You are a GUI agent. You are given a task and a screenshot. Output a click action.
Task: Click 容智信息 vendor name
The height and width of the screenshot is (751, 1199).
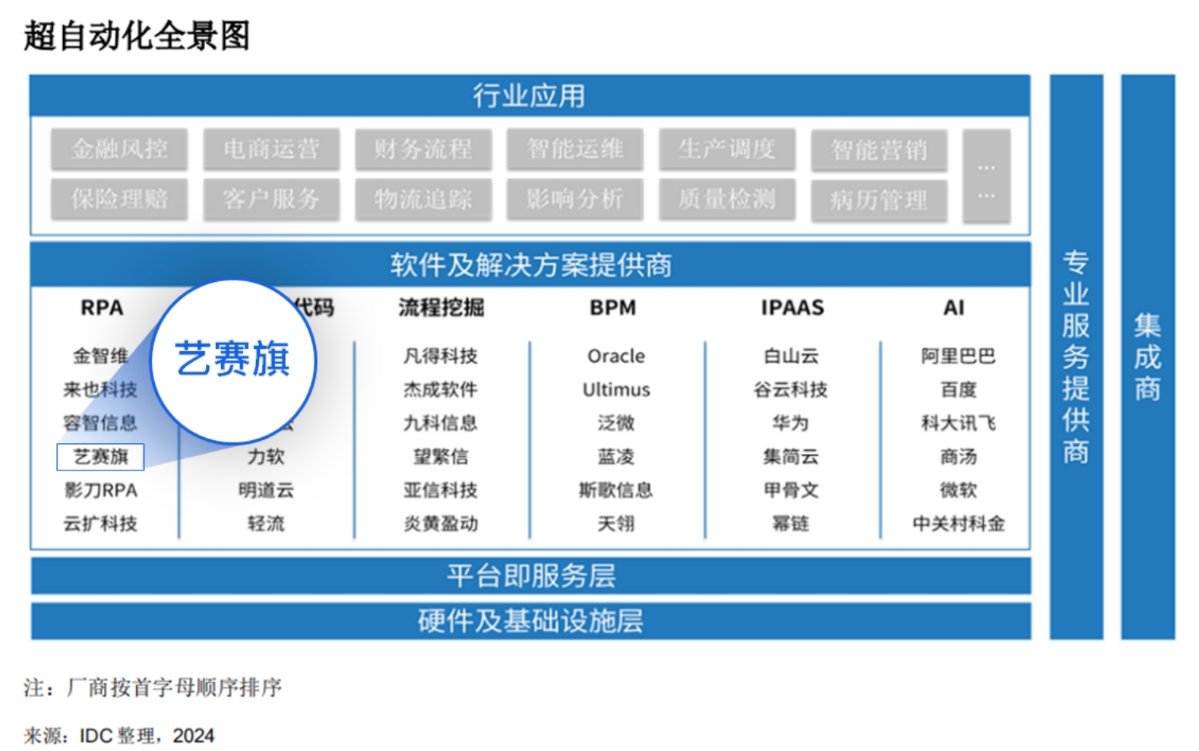pyautogui.click(x=100, y=423)
